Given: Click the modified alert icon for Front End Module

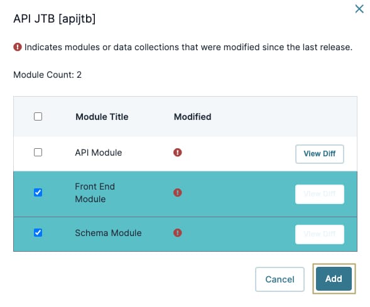Looking at the screenshot, I should click(177, 192).
